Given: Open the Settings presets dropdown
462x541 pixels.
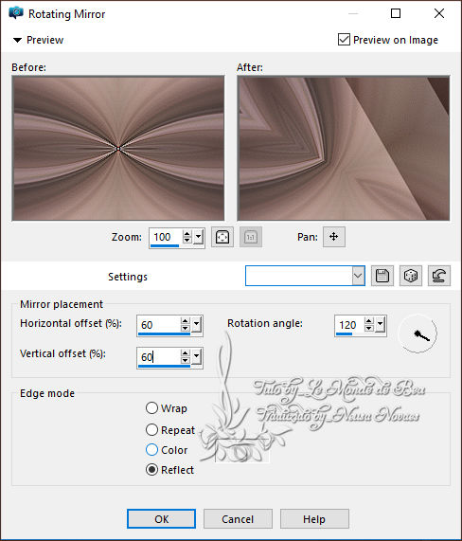Looking at the screenshot, I should point(358,276).
